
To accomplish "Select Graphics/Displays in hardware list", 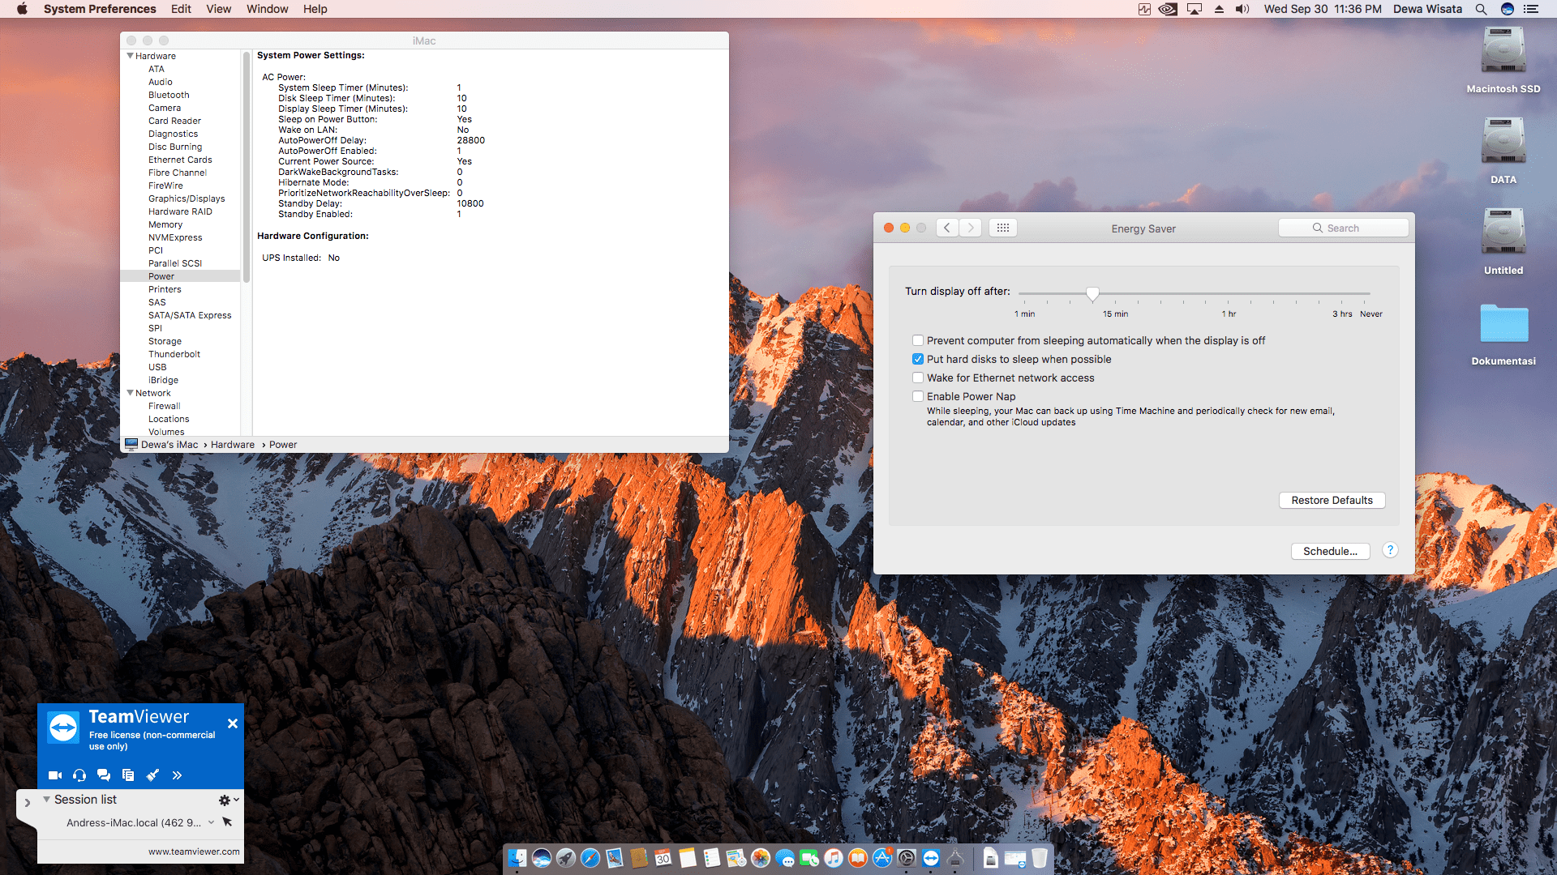I will pos(187,198).
